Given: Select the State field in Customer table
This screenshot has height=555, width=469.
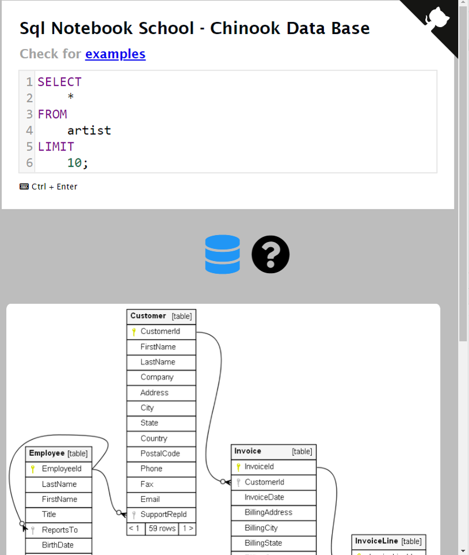Looking at the screenshot, I should point(161,423).
